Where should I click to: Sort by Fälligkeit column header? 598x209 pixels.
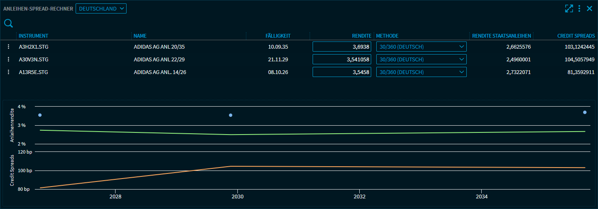coord(278,36)
